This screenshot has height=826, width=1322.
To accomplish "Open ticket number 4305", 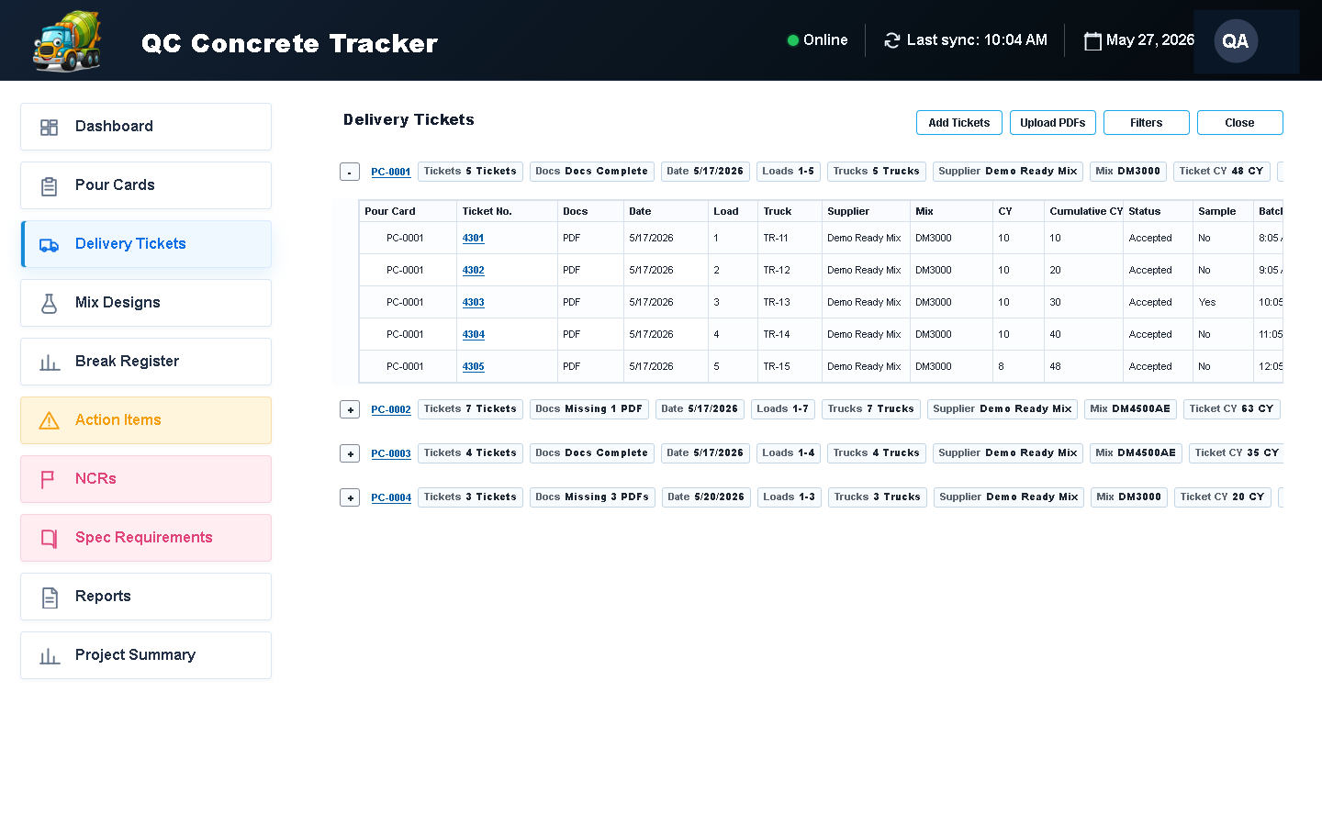I will click(x=474, y=366).
